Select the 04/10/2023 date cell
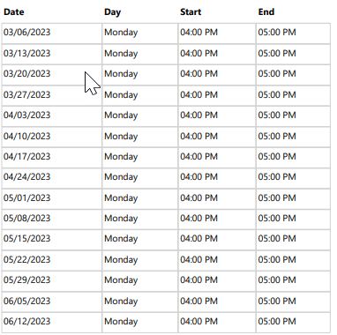The image size is (337, 335). pos(52,138)
